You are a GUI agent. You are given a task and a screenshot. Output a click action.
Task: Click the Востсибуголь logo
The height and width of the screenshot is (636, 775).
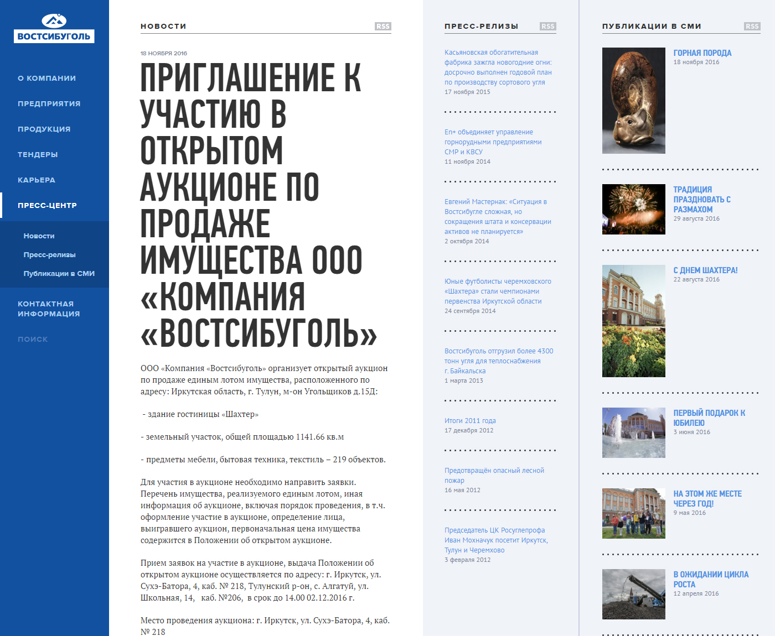(x=54, y=29)
